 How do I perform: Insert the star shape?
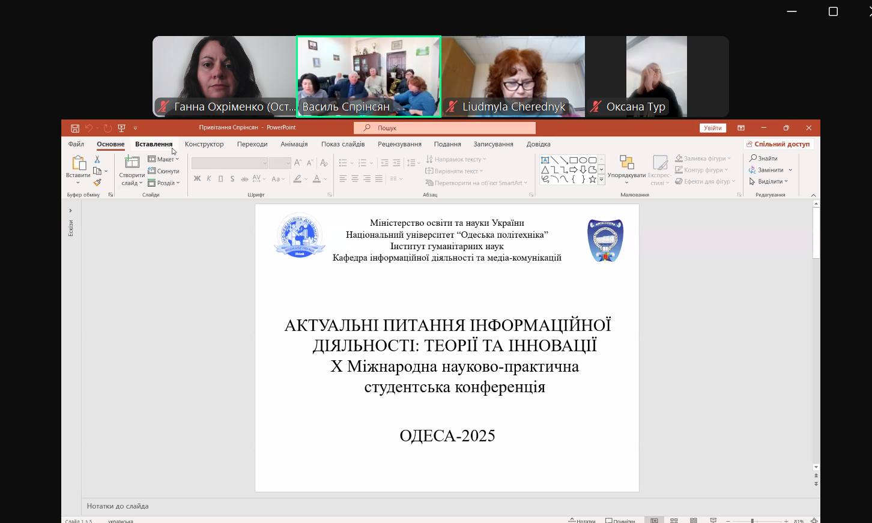pos(593,179)
